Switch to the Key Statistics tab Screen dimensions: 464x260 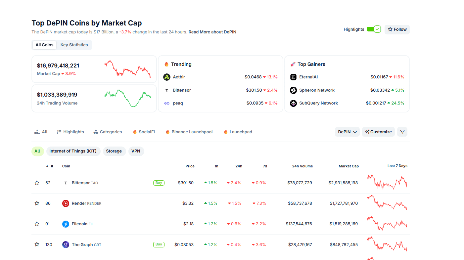[74, 45]
